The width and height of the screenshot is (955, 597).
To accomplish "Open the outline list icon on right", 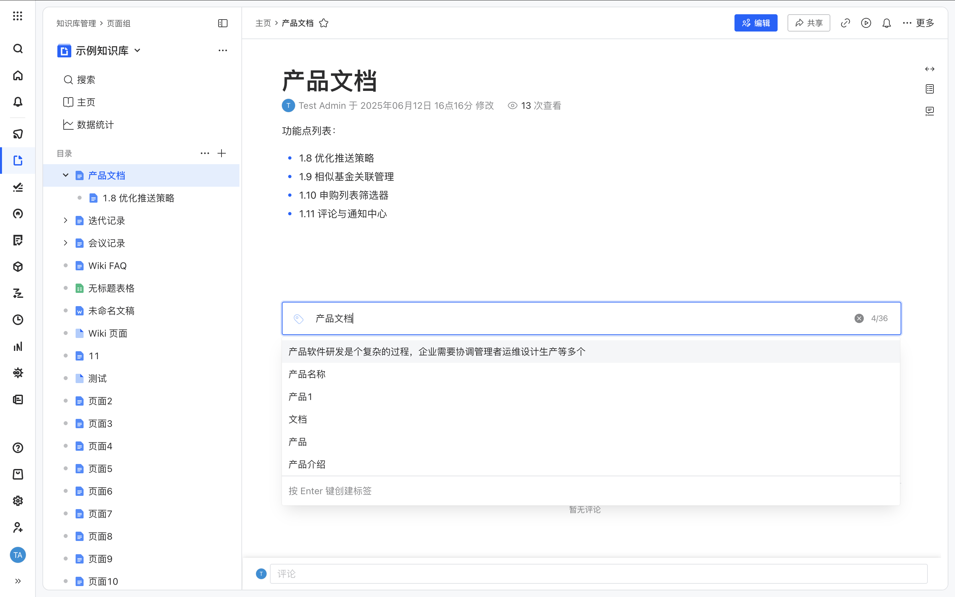I will point(930,89).
